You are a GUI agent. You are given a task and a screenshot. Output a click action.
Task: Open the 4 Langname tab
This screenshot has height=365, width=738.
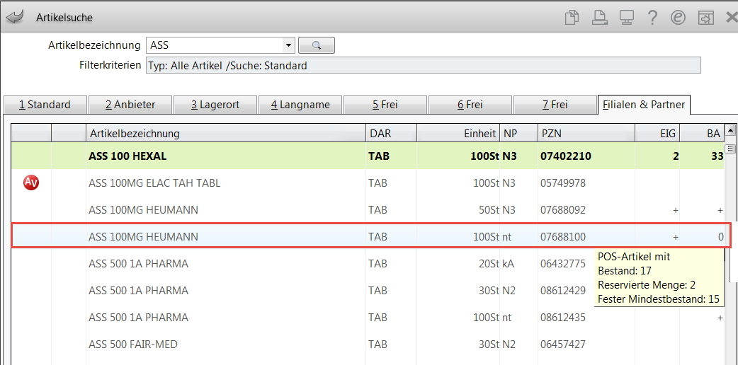pos(300,105)
